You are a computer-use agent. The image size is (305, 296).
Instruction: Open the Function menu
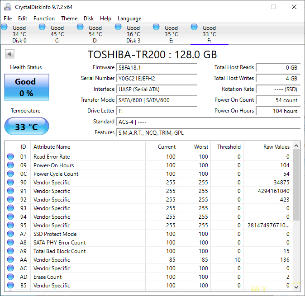coord(44,19)
